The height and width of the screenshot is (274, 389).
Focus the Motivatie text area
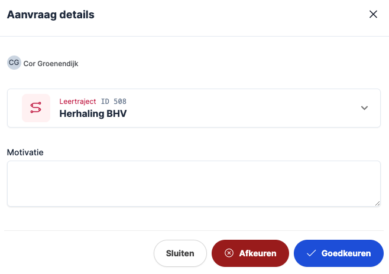click(x=193, y=183)
